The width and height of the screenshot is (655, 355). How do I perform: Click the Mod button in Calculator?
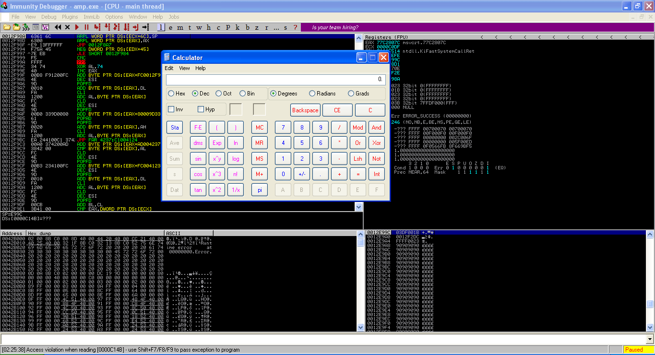click(x=358, y=128)
